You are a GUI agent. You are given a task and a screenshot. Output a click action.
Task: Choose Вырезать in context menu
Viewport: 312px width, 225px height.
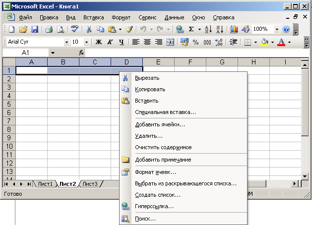183,78
